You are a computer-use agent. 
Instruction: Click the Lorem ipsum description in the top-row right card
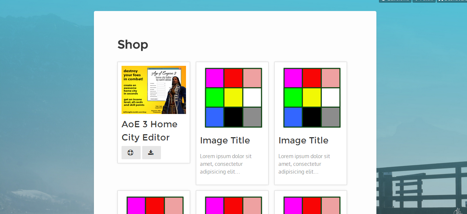click(304, 164)
